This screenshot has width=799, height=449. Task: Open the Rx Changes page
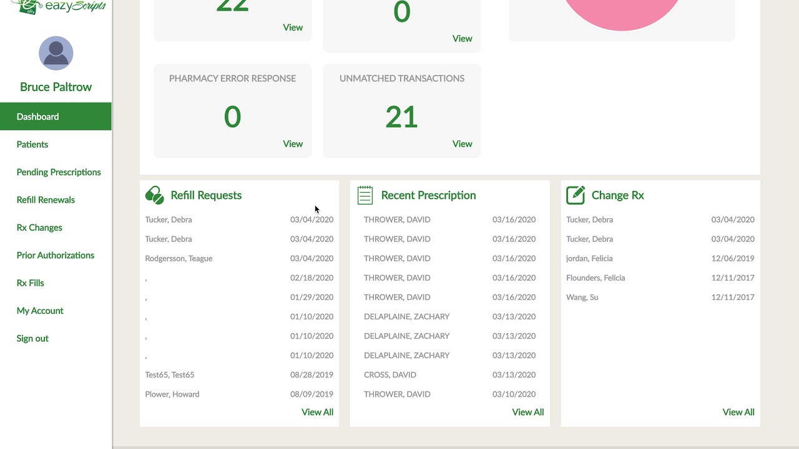(x=39, y=228)
